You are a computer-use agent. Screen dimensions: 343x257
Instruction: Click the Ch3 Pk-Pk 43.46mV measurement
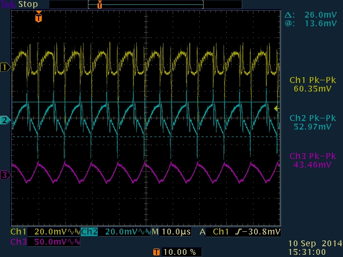click(313, 161)
